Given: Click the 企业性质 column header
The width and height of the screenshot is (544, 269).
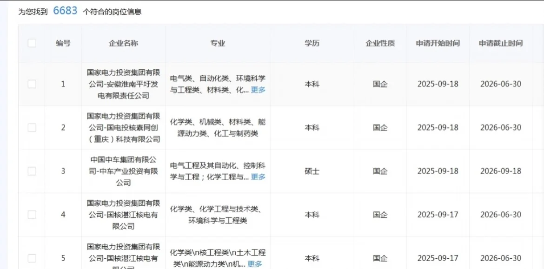Looking at the screenshot, I should click(381, 43).
